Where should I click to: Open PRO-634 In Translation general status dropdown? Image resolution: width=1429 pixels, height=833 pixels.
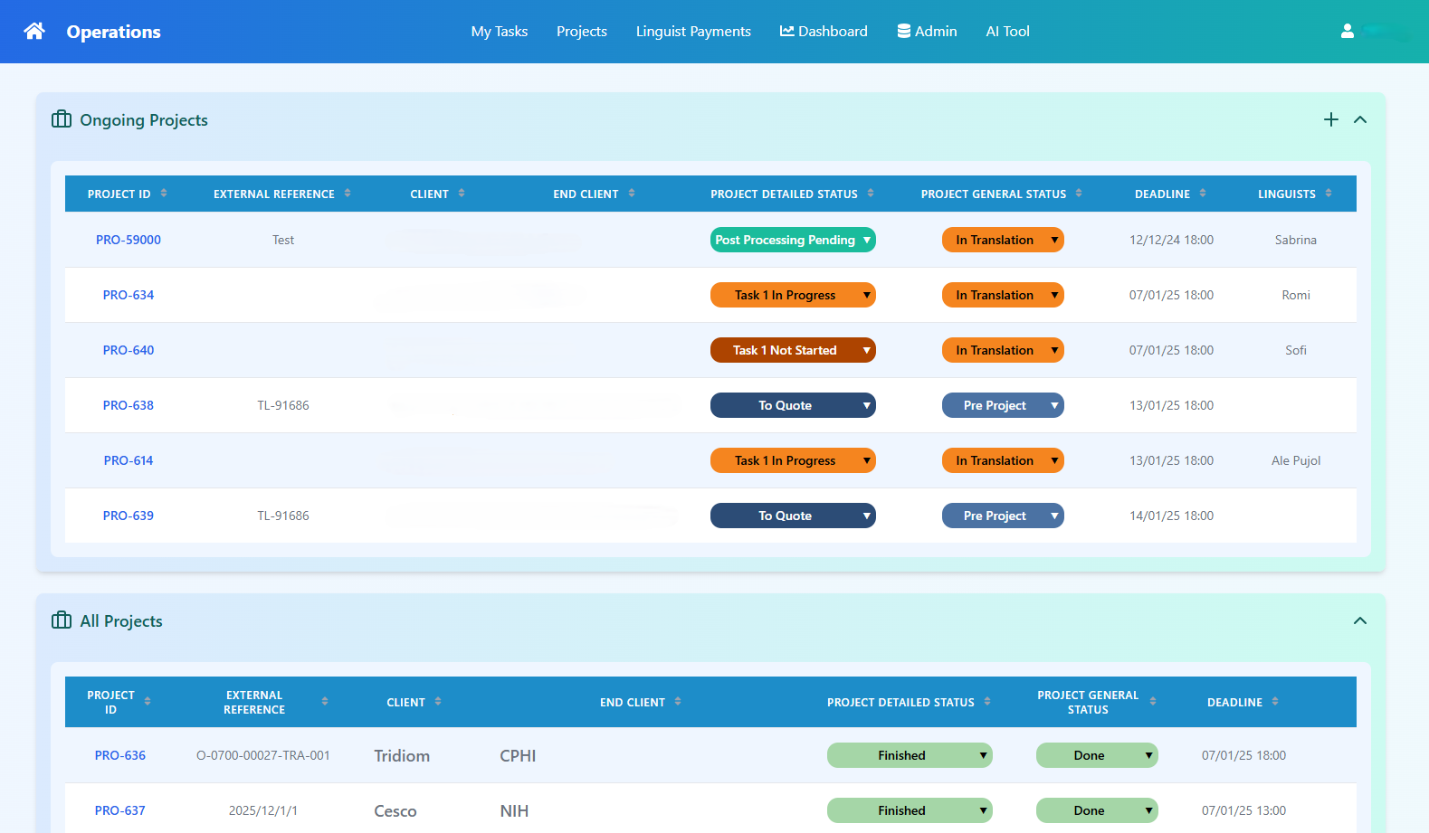1003,295
